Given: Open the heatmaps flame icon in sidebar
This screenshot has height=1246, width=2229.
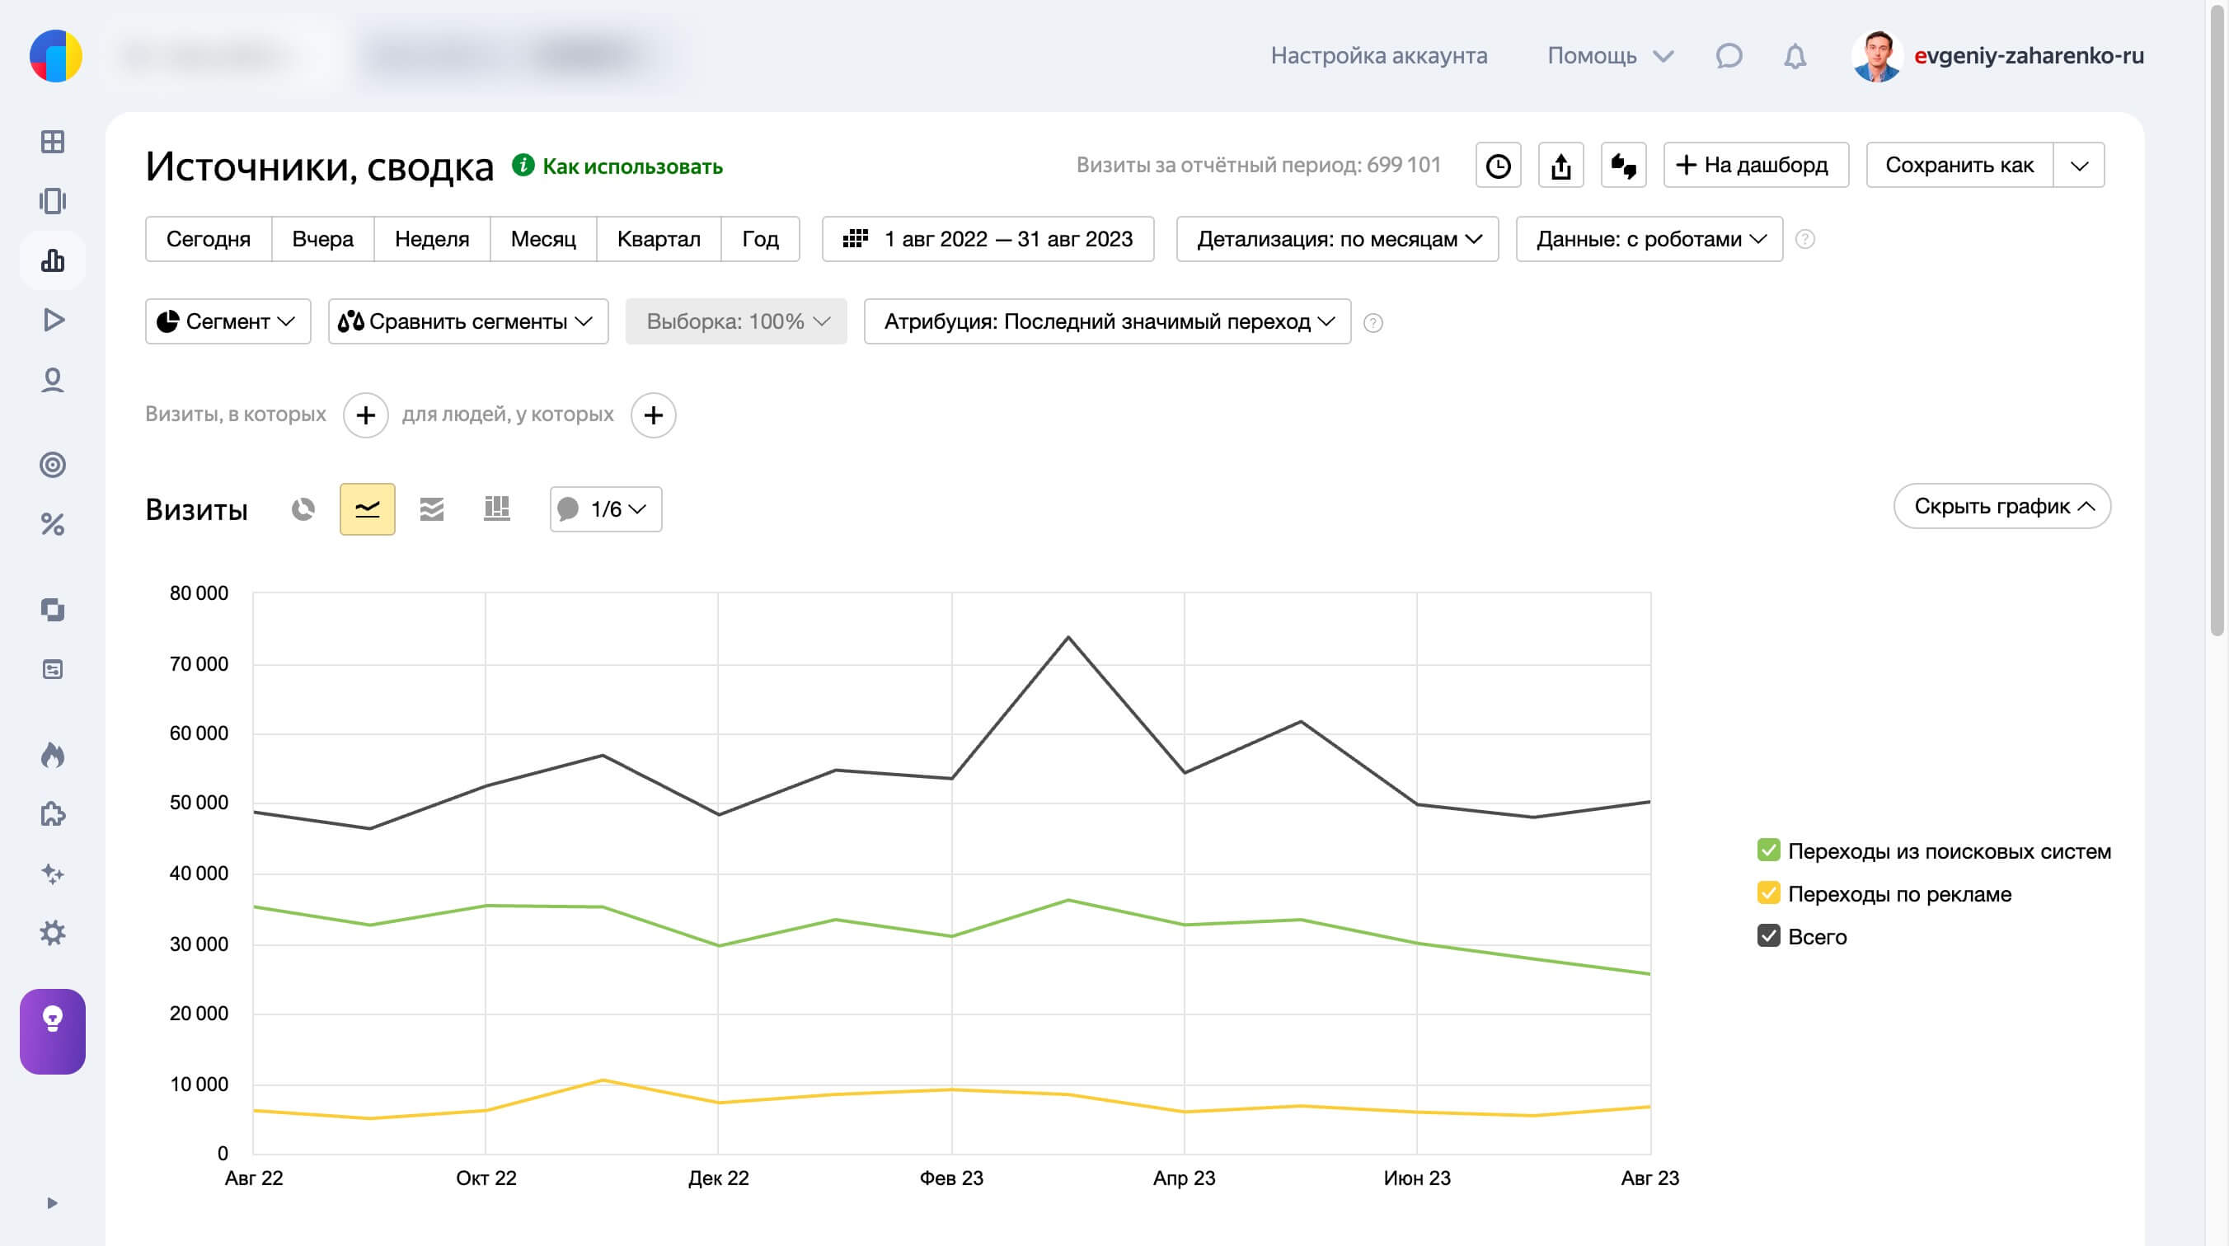Looking at the screenshot, I should 53,756.
